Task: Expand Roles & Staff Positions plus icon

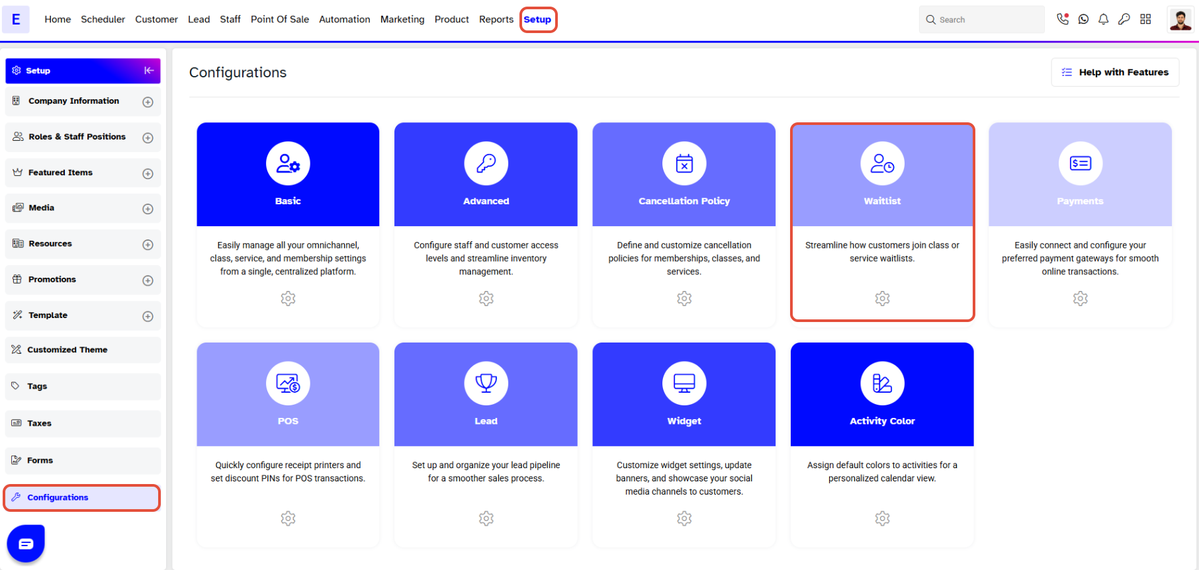Action: [x=148, y=138]
